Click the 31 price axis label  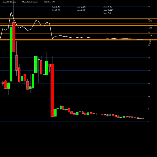[149, 45]
